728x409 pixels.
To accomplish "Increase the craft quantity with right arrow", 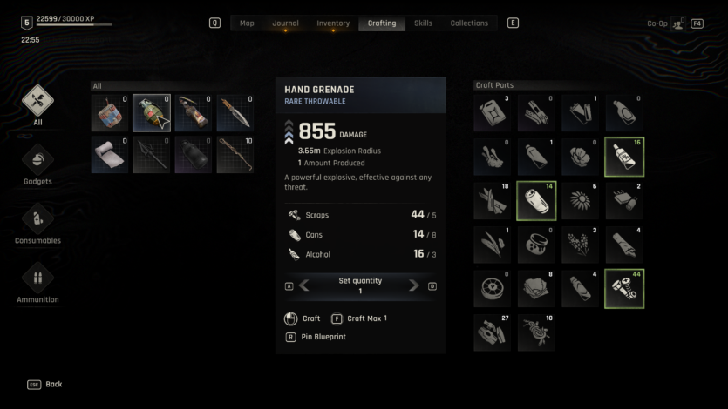I will [413, 285].
